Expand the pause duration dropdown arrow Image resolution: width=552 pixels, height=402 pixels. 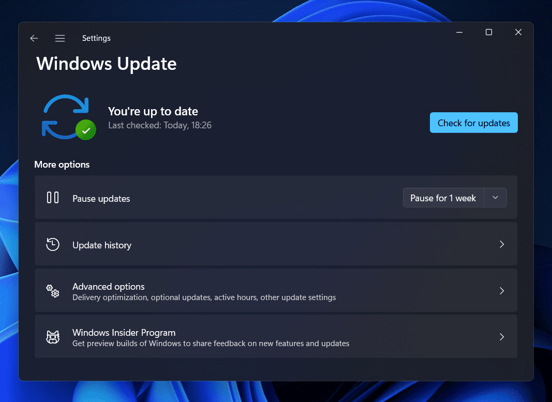[495, 198]
